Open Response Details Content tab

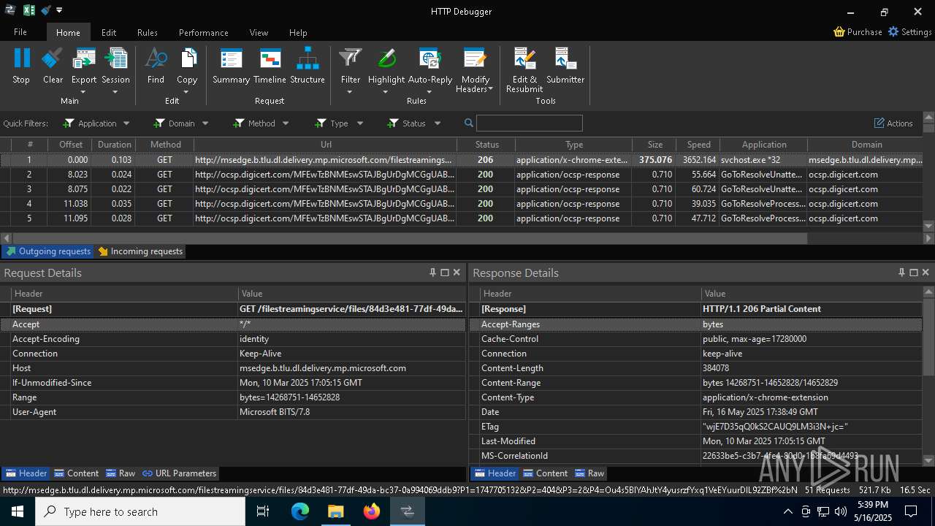pos(546,473)
